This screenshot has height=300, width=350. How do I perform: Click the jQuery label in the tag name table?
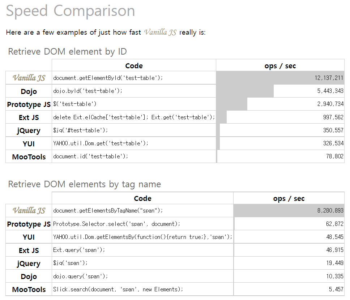pos(29,263)
